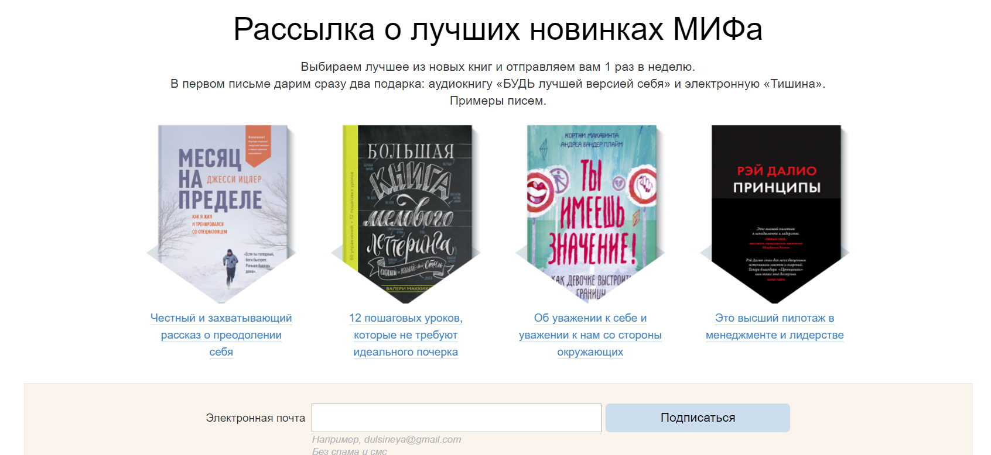Screen dimensions: 991x455
Task: Click the «Электронная почта» field label
Action: pos(255,418)
